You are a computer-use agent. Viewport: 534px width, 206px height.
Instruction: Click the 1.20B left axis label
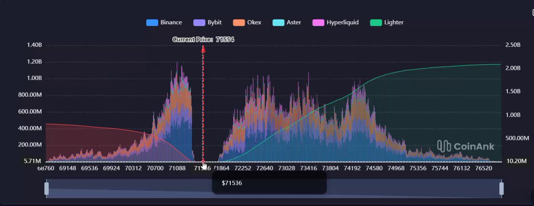(34, 62)
